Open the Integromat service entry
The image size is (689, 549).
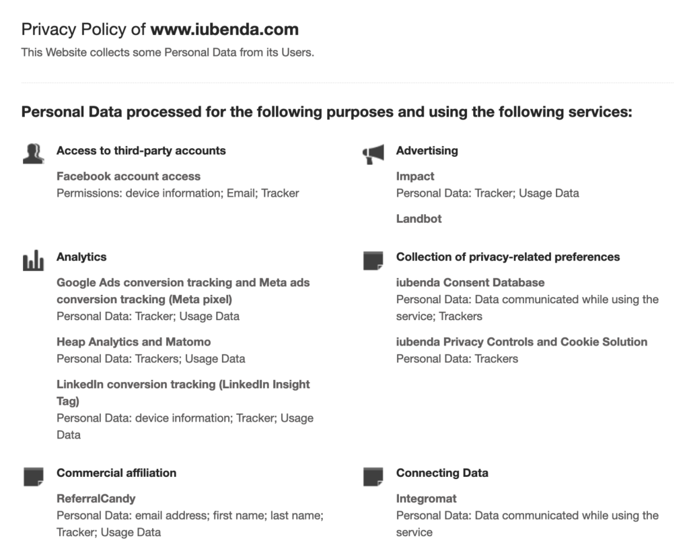(x=426, y=499)
